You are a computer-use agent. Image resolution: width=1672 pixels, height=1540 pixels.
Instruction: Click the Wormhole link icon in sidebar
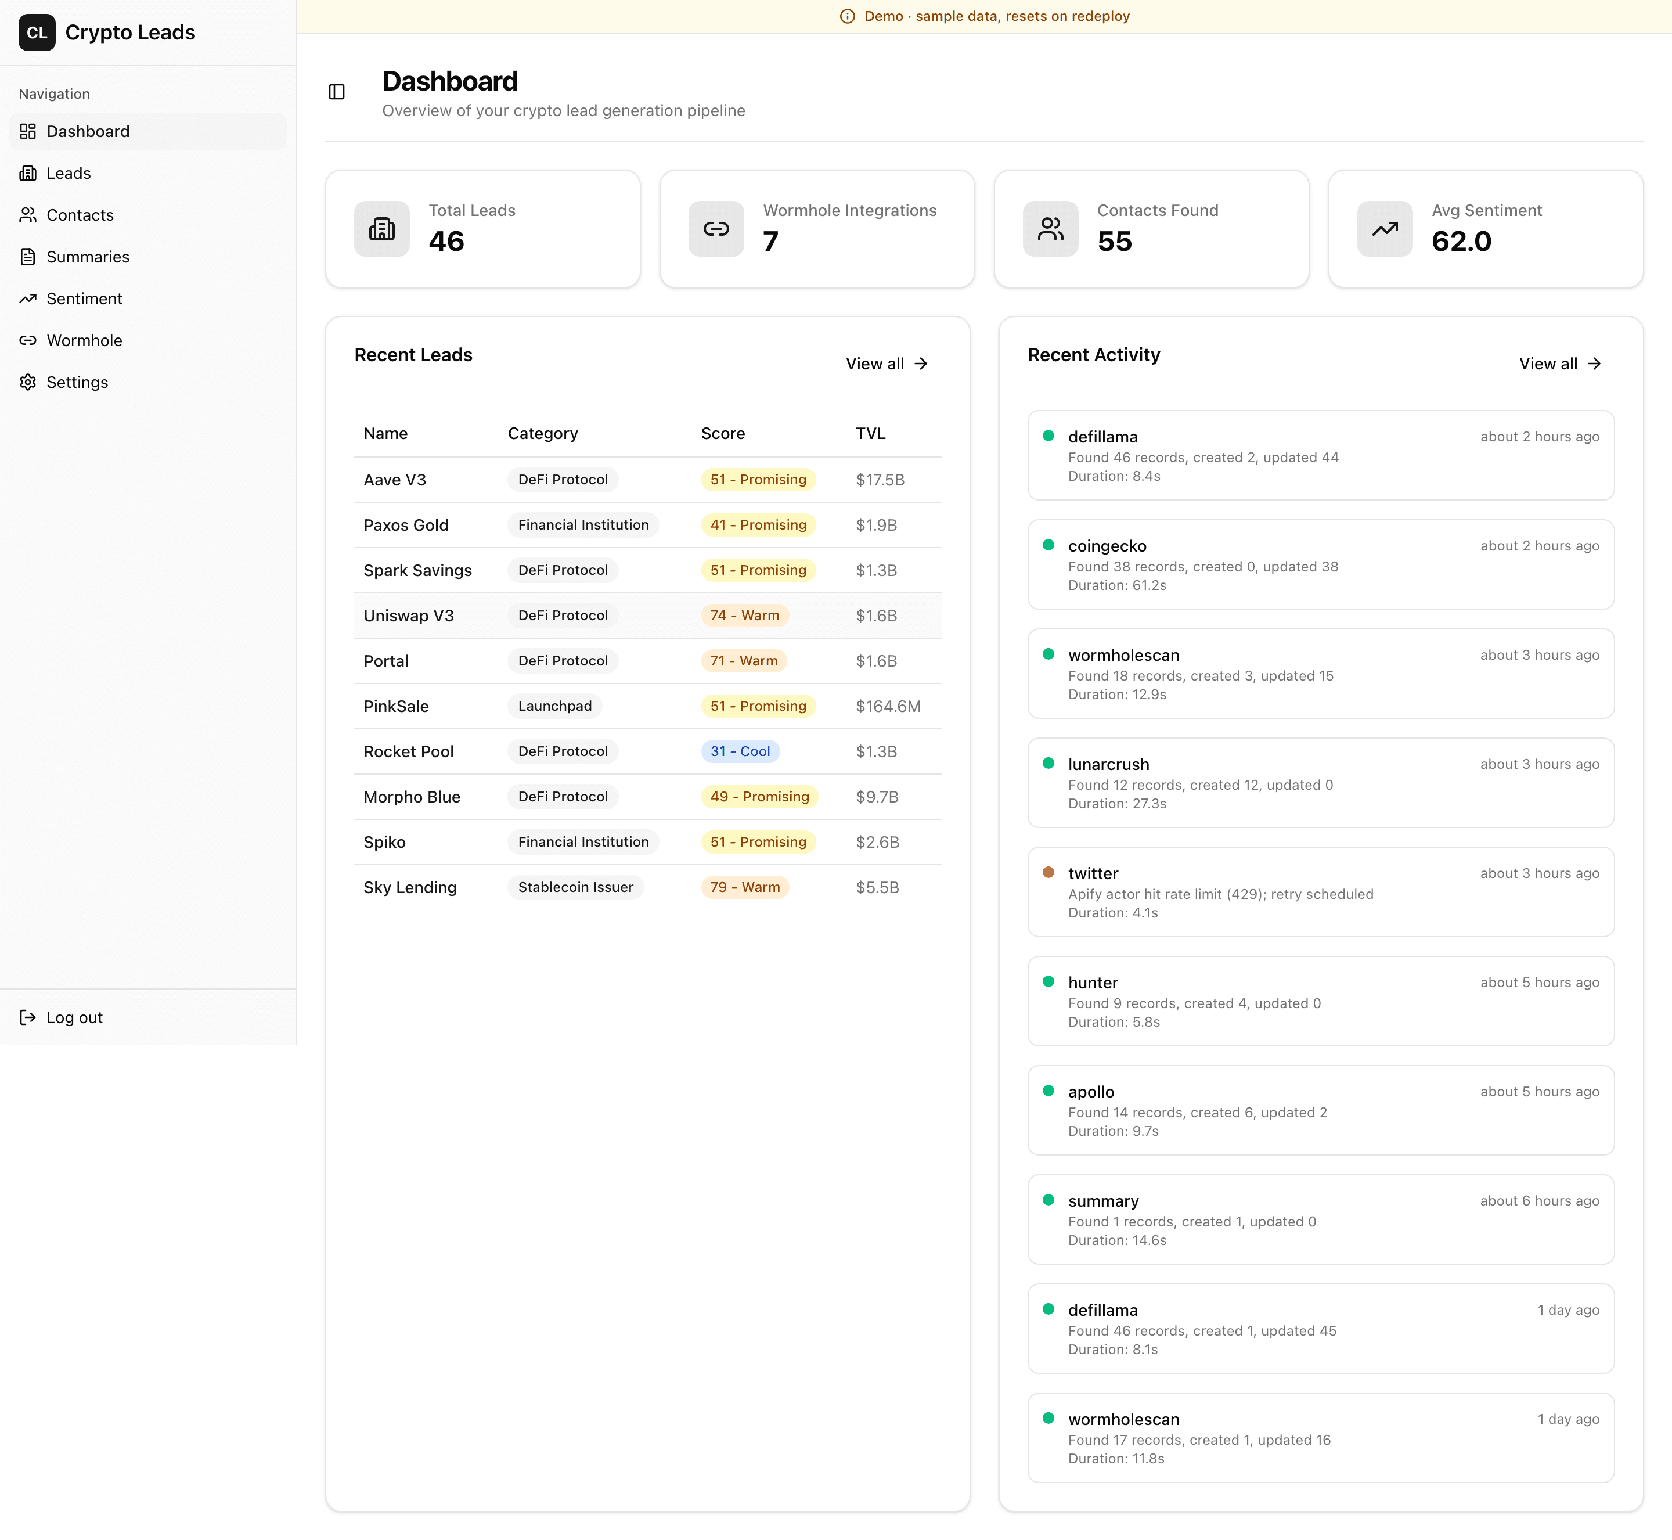point(28,340)
